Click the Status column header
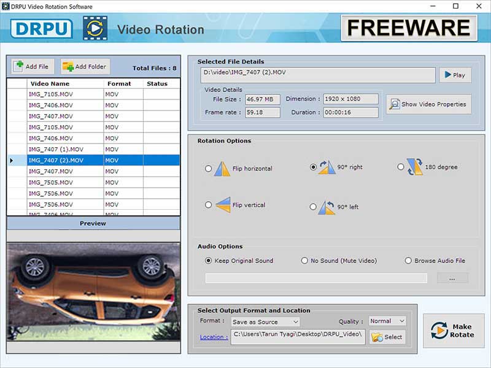 [161, 83]
